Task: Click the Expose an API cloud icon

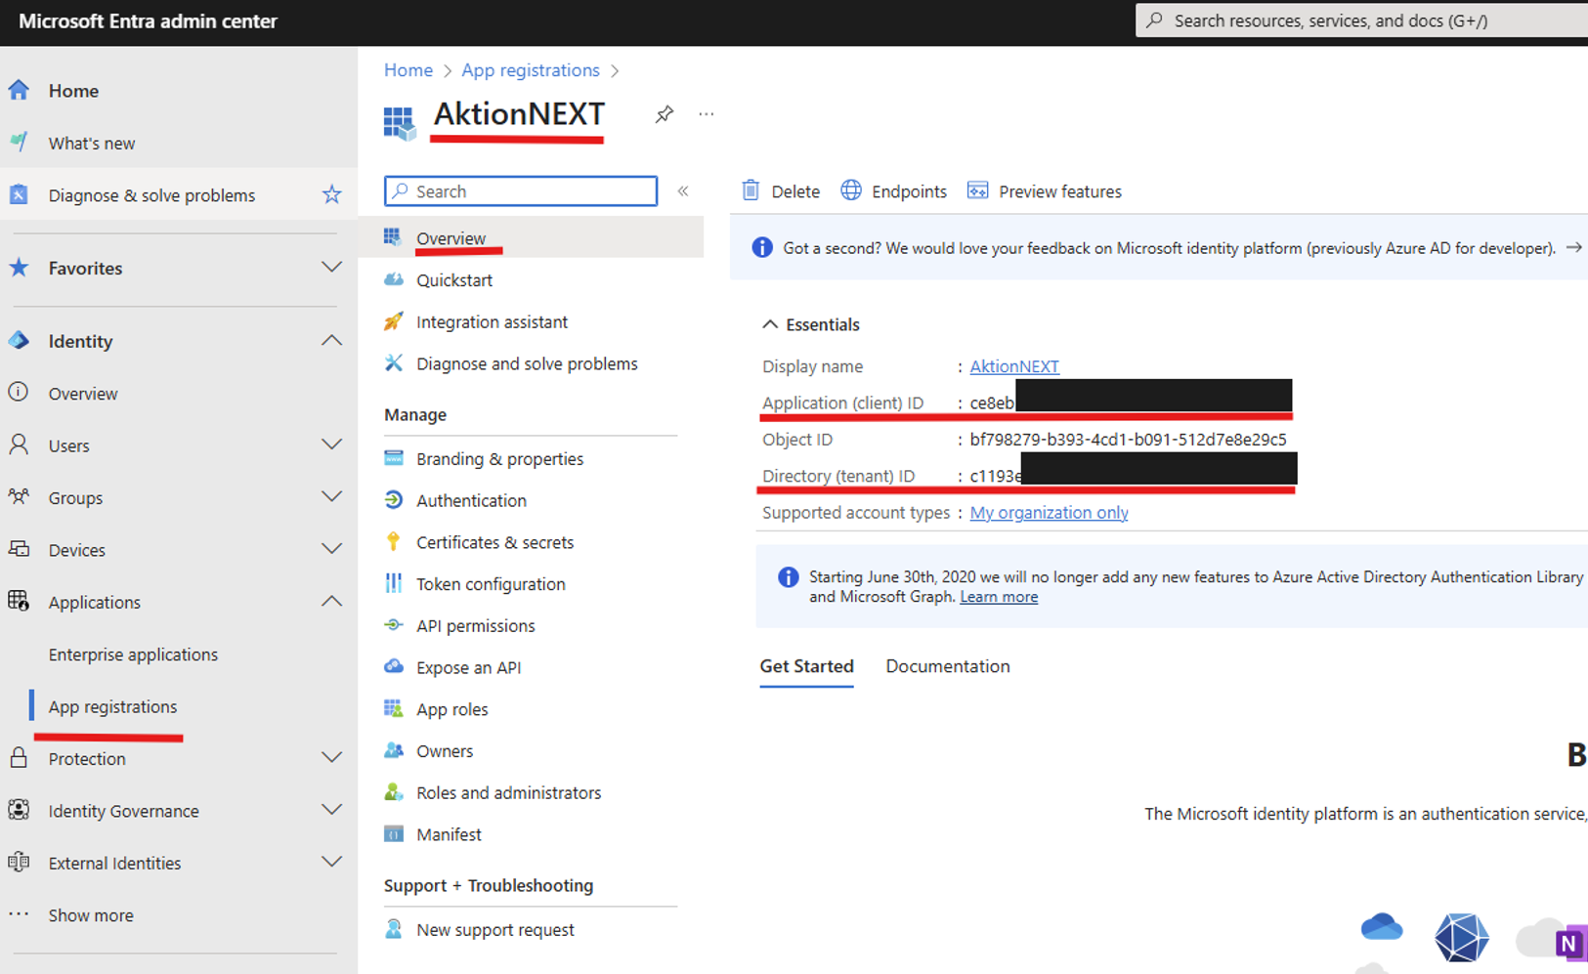Action: click(x=393, y=666)
